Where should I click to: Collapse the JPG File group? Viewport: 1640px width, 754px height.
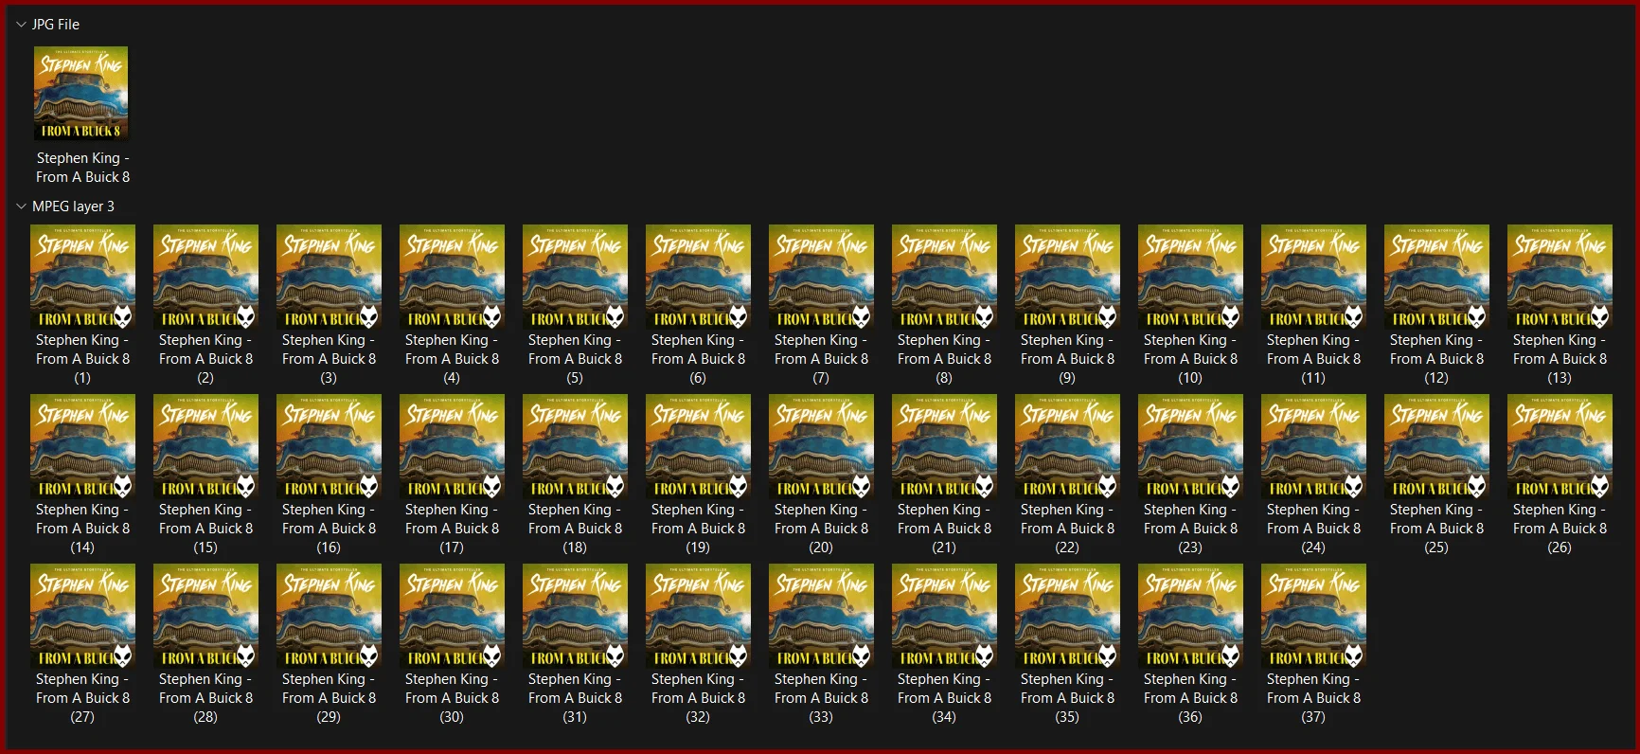click(x=21, y=25)
